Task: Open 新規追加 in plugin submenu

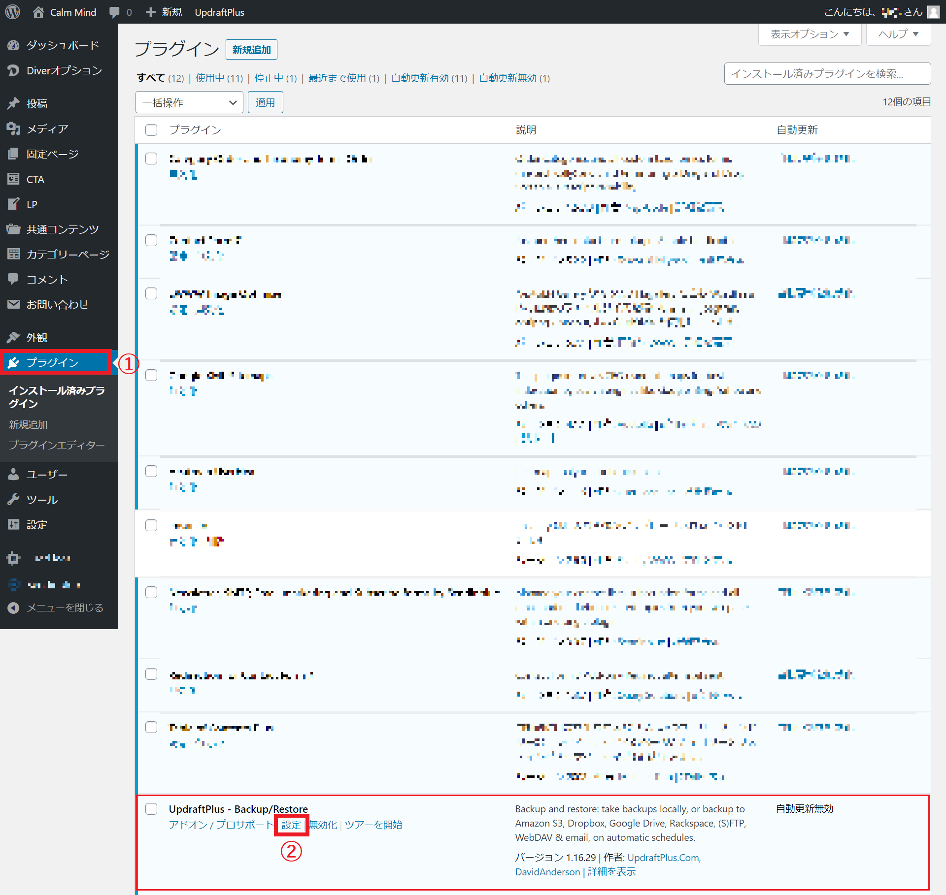Action: (x=28, y=424)
